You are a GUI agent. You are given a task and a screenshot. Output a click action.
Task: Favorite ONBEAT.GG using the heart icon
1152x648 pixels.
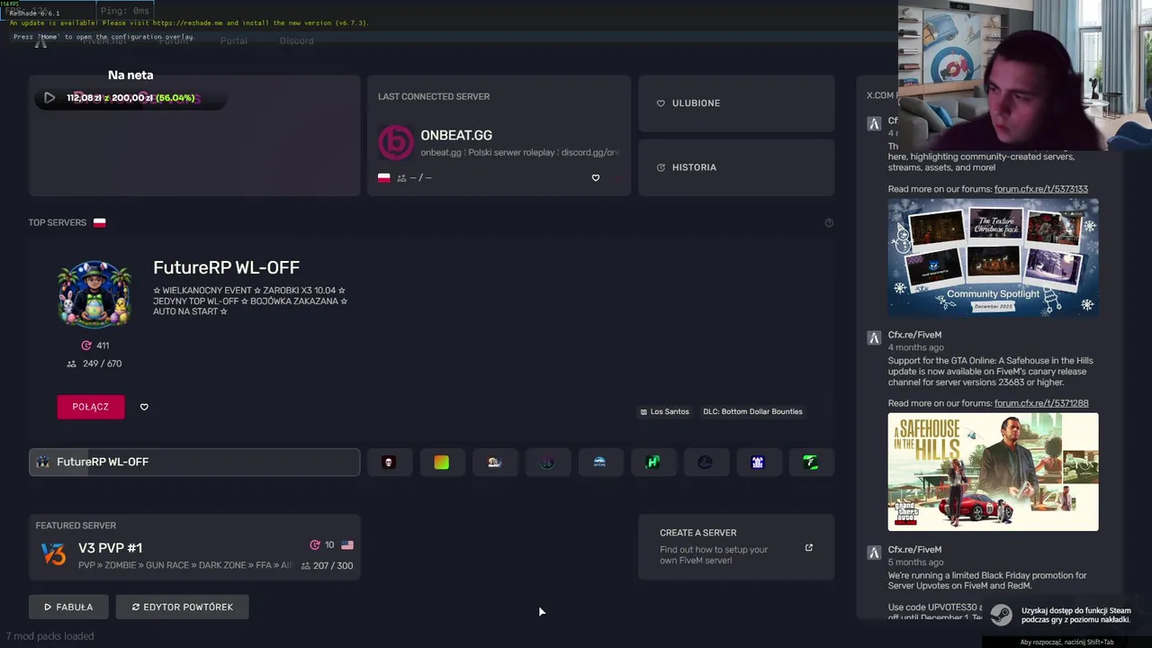tap(595, 177)
